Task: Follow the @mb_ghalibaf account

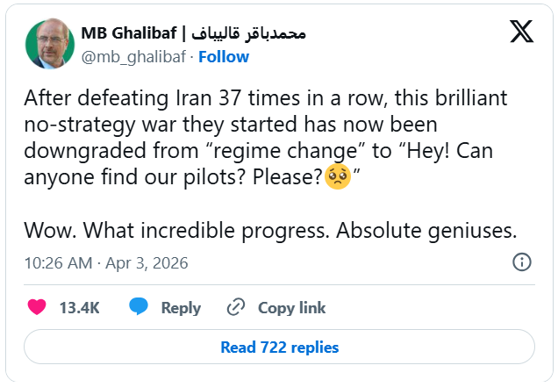Action: coord(223,57)
